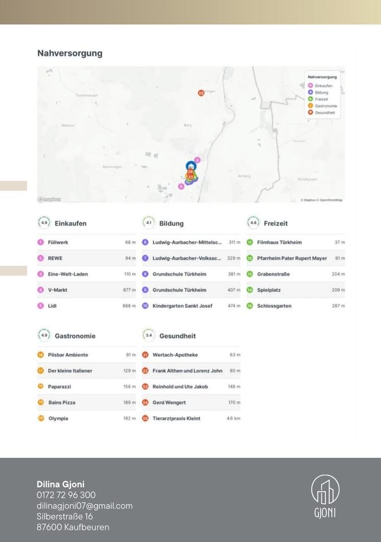Select Kindergarten Sankt Josef entry

182,305
